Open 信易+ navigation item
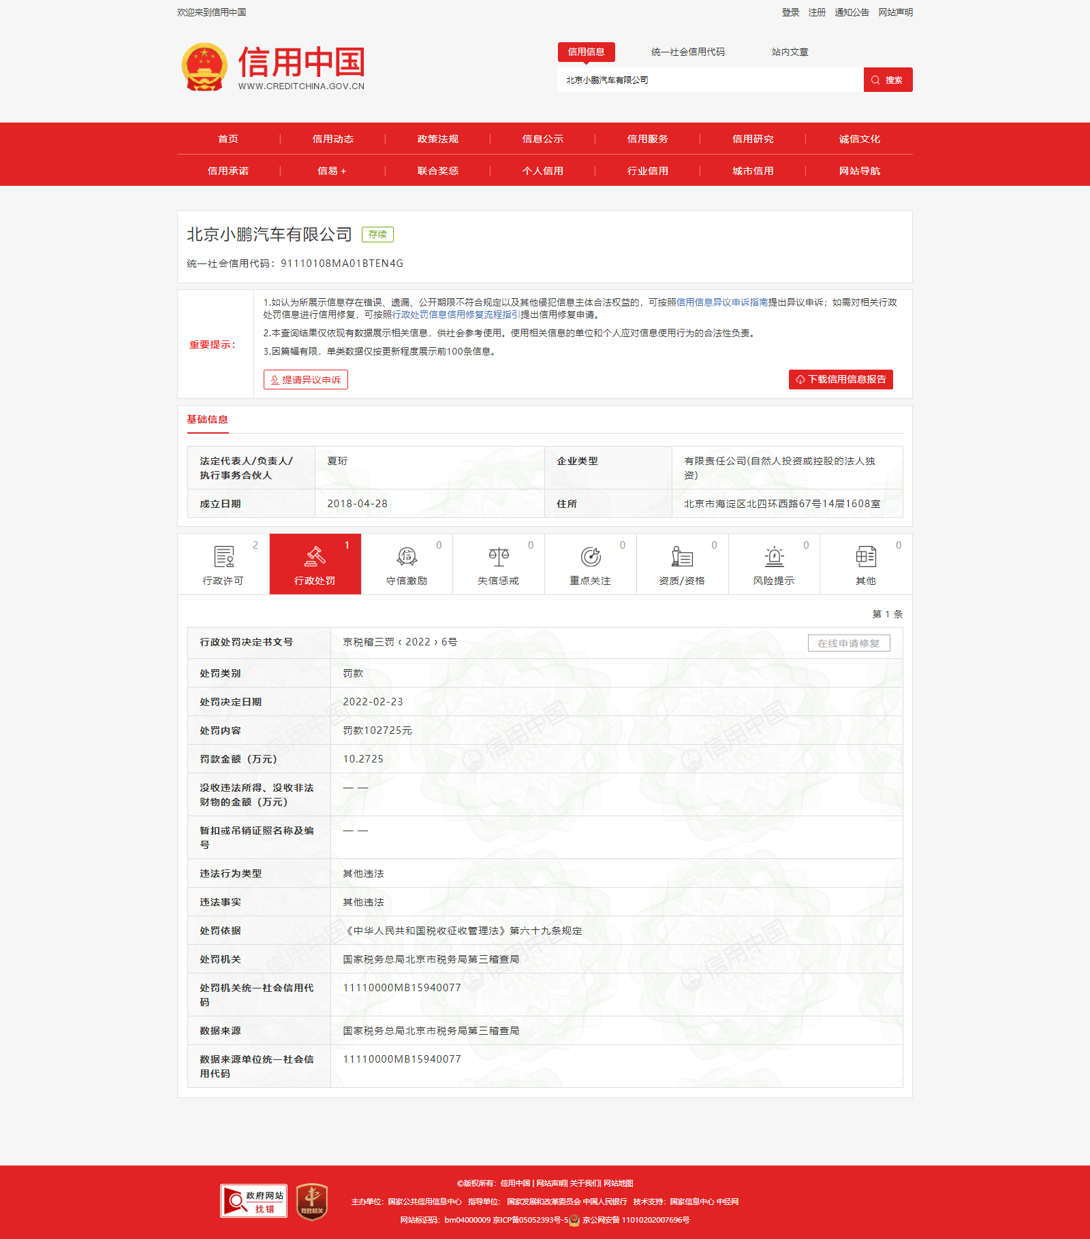This screenshot has width=1090, height=1239. (332, 171)
